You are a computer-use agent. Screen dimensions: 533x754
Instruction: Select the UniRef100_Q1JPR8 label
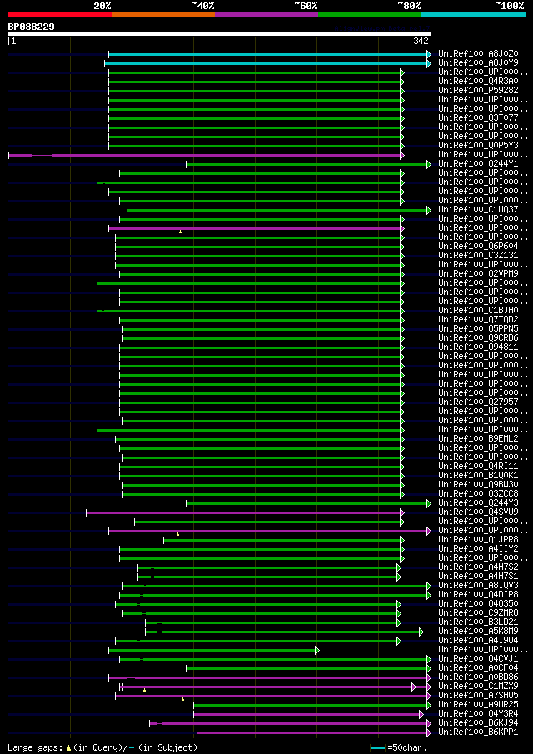click(478, 540)
